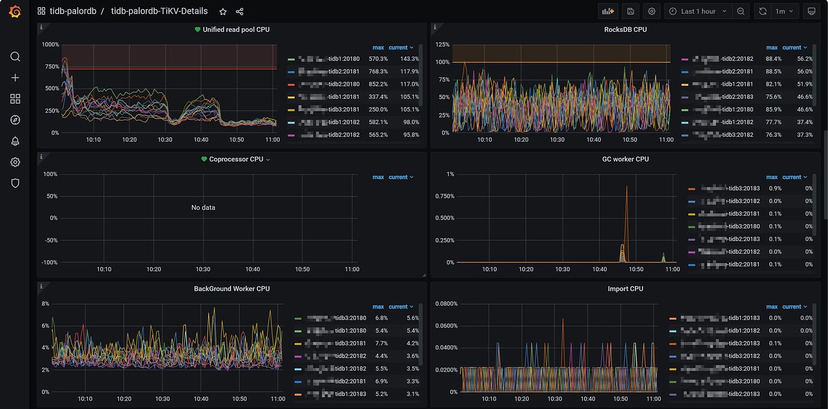The image size is (828, 409).
Task: Click the Add panel toolbar icon
Action: point(608,11)
